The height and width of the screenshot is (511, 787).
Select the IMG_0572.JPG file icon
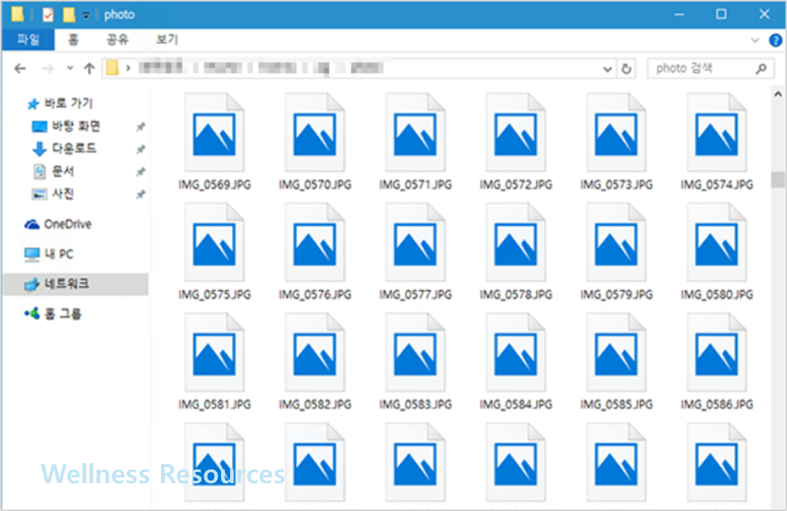click(516, 132)
